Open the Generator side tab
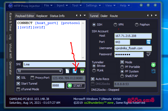The image size is (168, 111). coord(10,68)
